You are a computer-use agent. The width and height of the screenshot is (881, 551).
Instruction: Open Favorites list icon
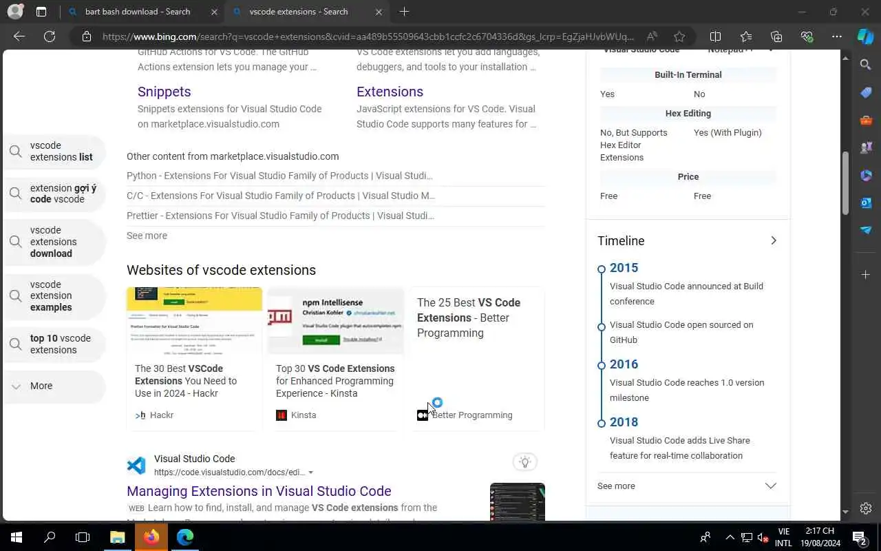(x=746, y=37)
